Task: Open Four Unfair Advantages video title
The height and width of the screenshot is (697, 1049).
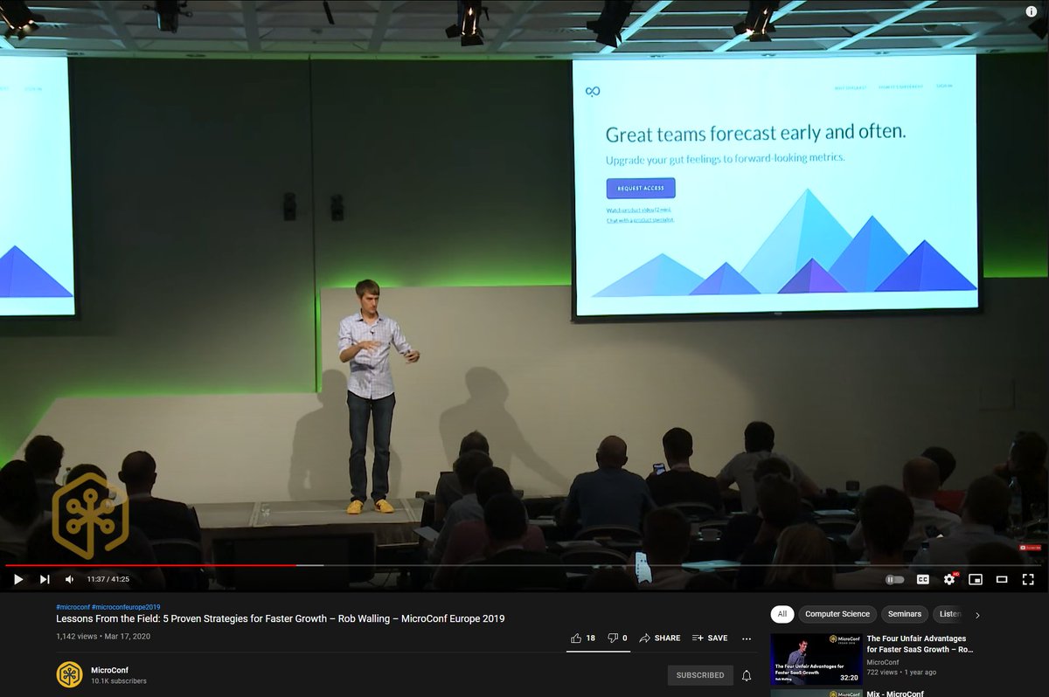Action: coord(920,644)
